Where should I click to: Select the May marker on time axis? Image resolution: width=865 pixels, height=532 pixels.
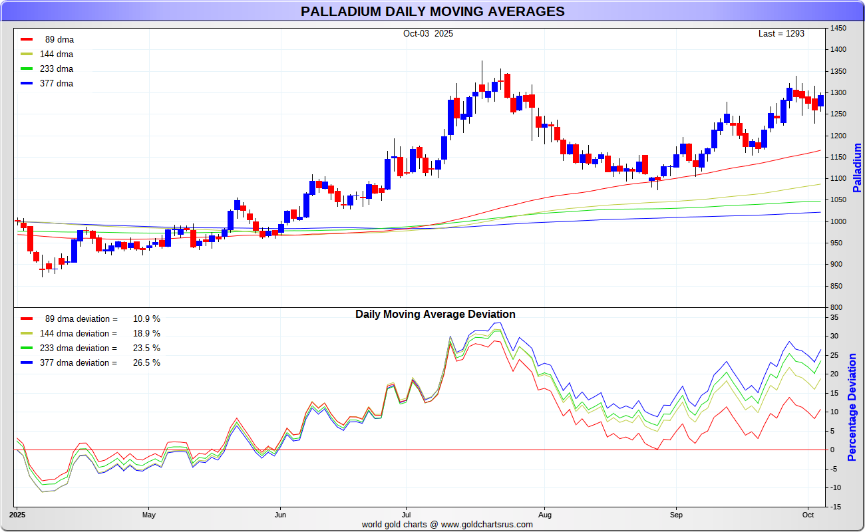(x=148, y=515)
